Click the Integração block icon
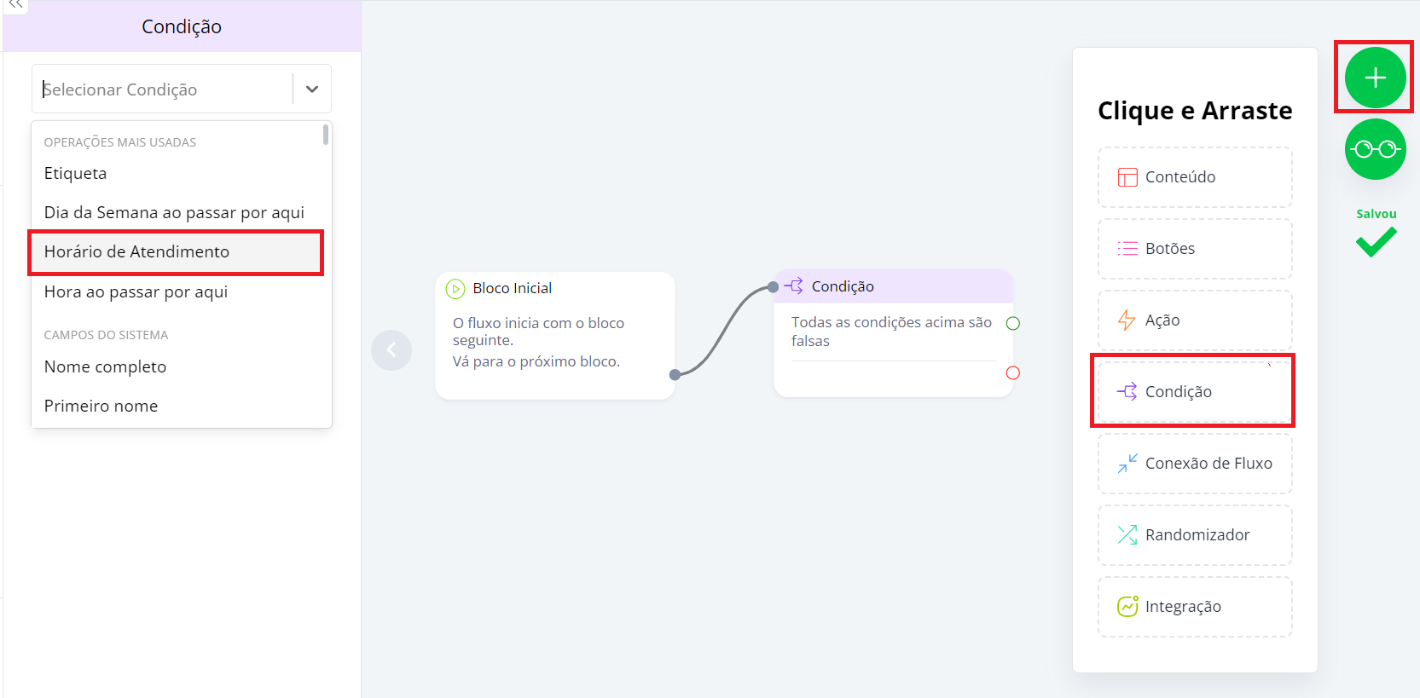1420x698 pixels. coord(1127,606)
